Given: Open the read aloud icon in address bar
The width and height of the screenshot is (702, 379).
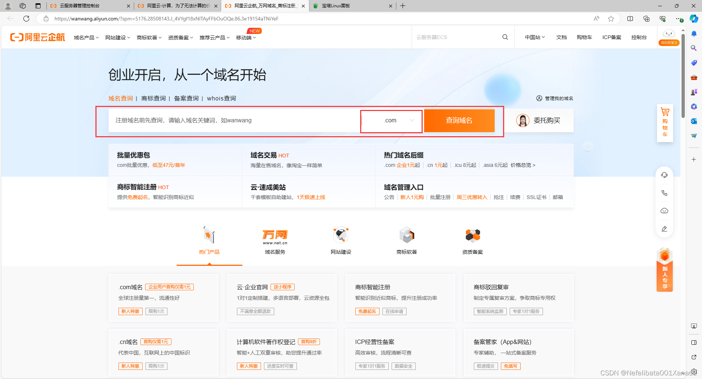Looking at the screenshot, I should click(596, 19).
